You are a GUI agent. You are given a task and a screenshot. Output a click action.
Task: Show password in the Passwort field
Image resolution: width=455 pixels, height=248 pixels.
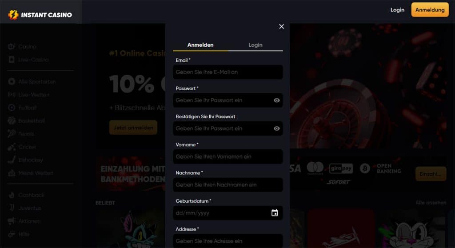coord(277,100)
